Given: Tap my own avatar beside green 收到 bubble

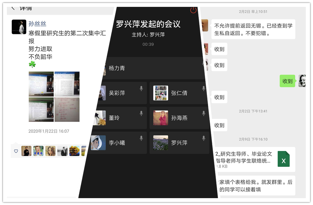Looking at the screenshot, I should point(302,81).
